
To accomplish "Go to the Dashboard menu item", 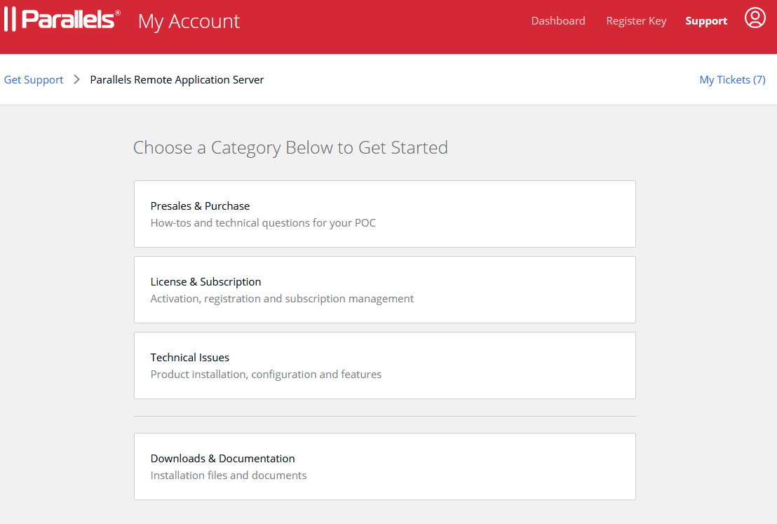I will (x=558, y=21).
